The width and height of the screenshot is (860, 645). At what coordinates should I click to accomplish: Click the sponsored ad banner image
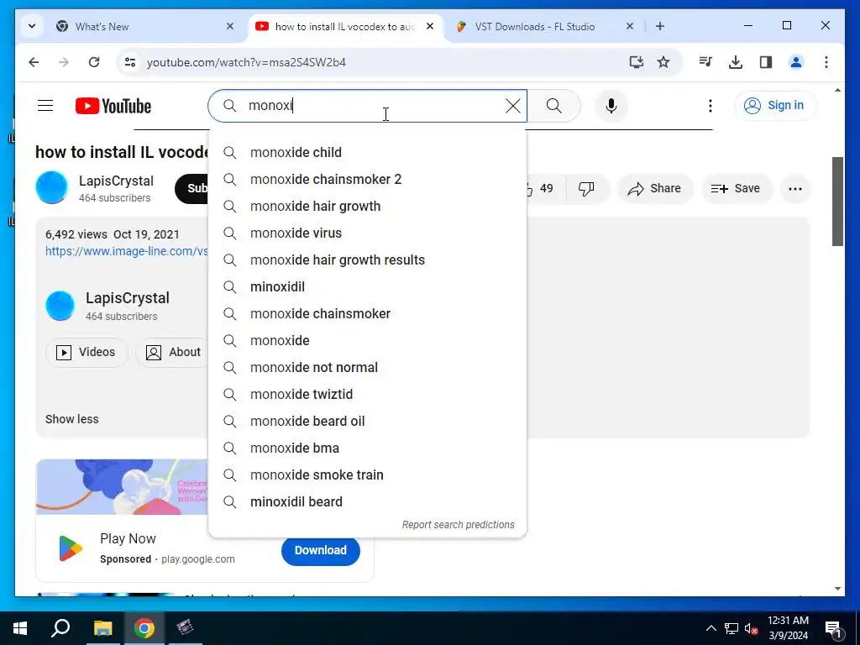(x=123, y=487)
